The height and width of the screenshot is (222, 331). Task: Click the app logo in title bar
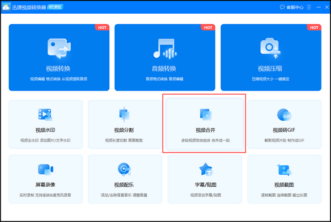pyautogui.click(x=7, y=7)
